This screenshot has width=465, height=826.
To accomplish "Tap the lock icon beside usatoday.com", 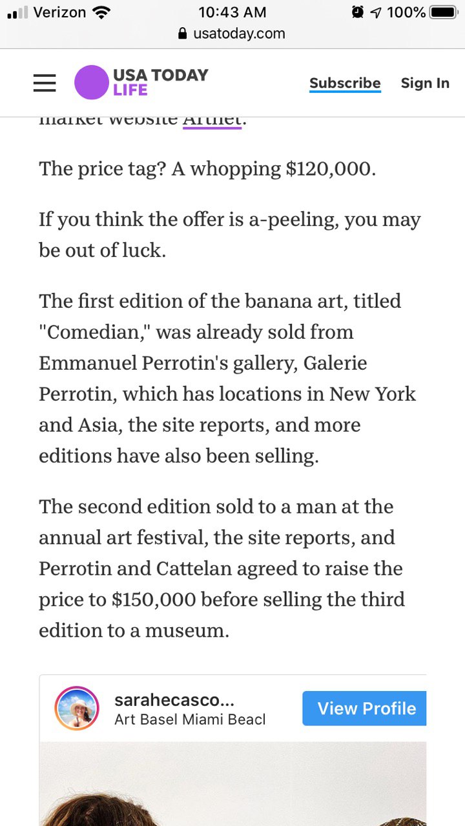I will [183, 34].
